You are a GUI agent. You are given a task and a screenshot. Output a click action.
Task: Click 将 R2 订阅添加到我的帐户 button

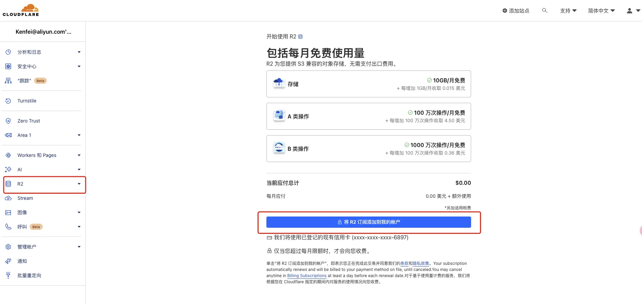(x=368, y=222)
